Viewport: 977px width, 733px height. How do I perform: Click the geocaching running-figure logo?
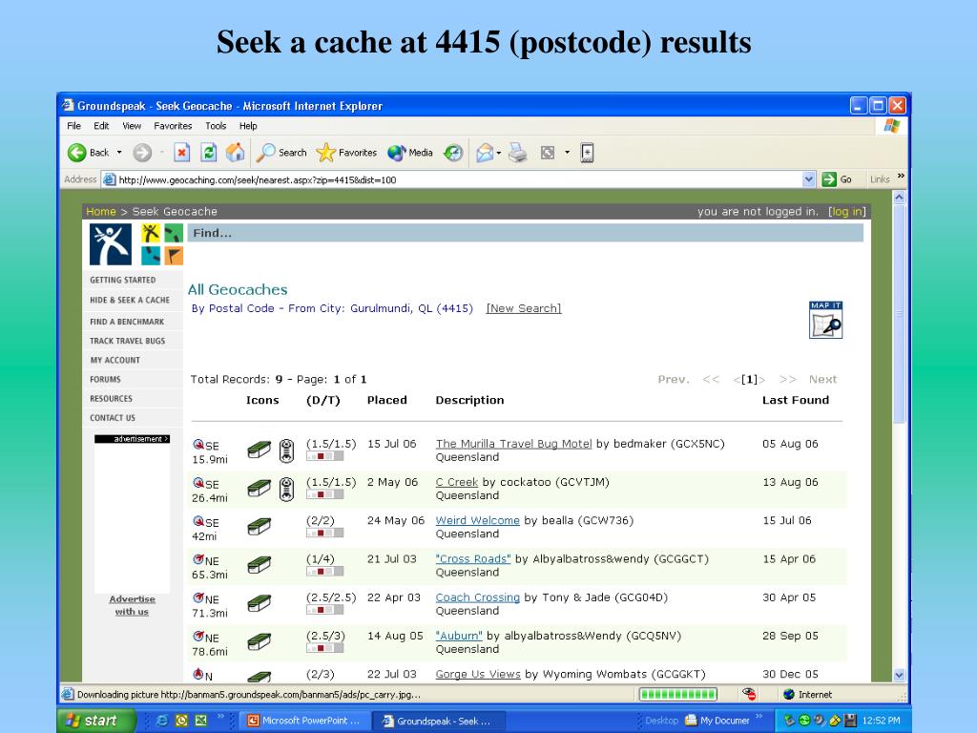111,244
